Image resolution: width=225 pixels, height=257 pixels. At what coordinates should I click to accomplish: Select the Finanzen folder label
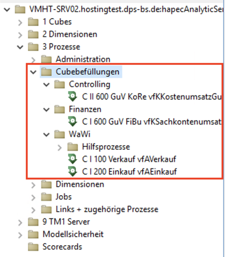(x=85, y=109)
